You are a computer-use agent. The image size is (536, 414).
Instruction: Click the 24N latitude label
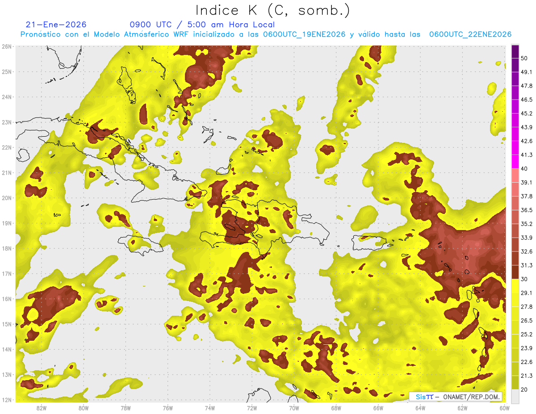click(7, 97)
